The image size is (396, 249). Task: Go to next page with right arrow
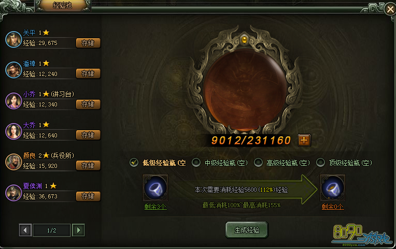click(79, 230)
